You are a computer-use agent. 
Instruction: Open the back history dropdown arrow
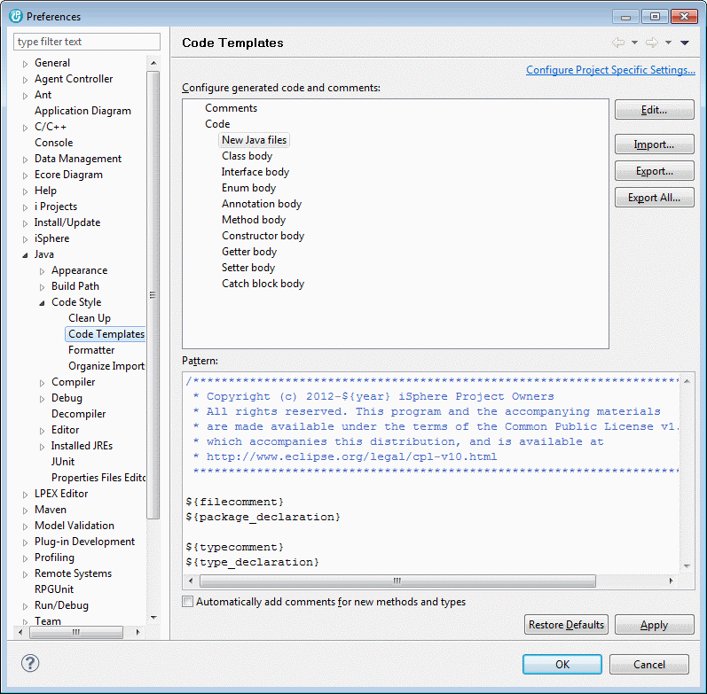[x=634, y=43]
